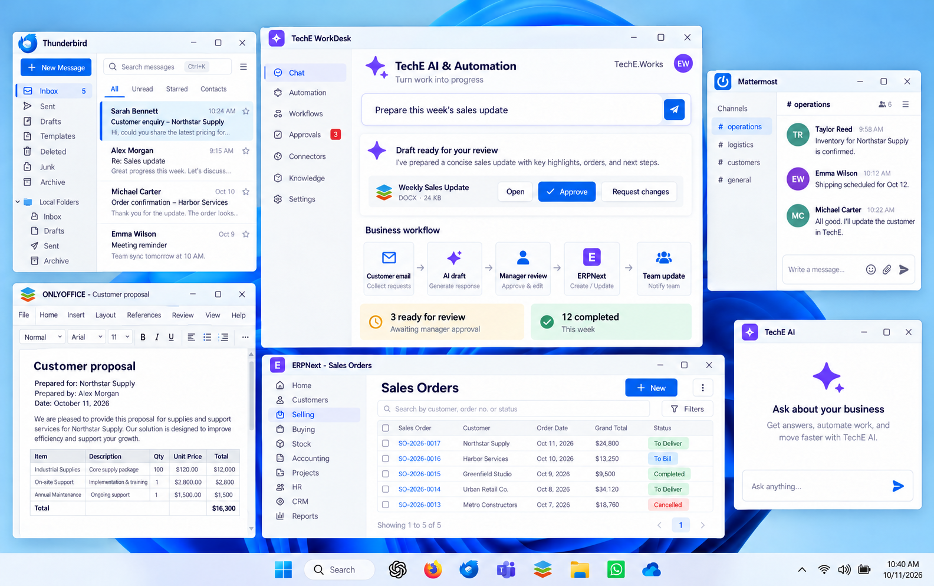Collapse the Local Folders tree in Thunderbird
Viewport: 934px width, 586px height.
point(18,202)
